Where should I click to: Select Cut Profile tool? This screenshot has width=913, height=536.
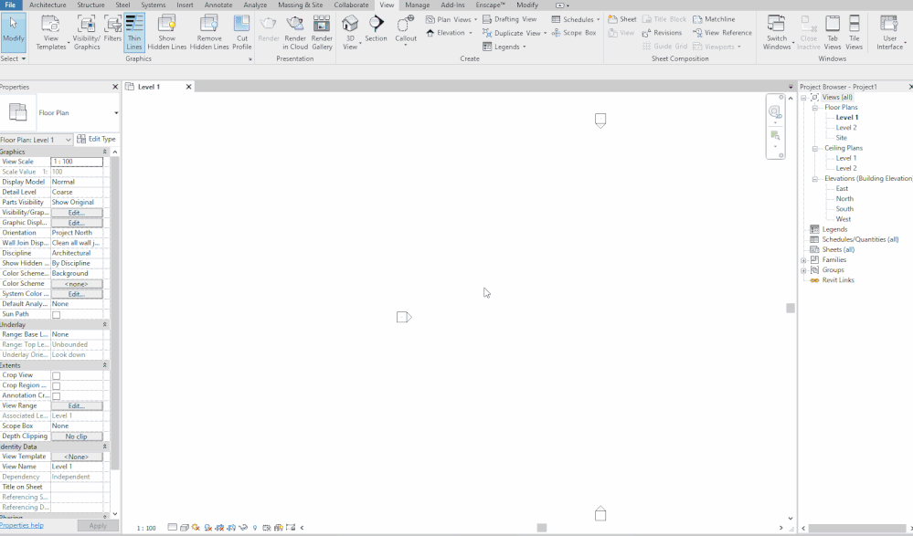pyautogui.click(x=241, y=32)
